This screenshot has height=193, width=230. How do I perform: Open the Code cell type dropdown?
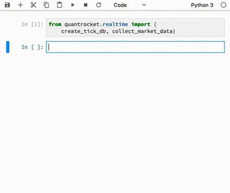pyautogui.click(x=130, y=5)
